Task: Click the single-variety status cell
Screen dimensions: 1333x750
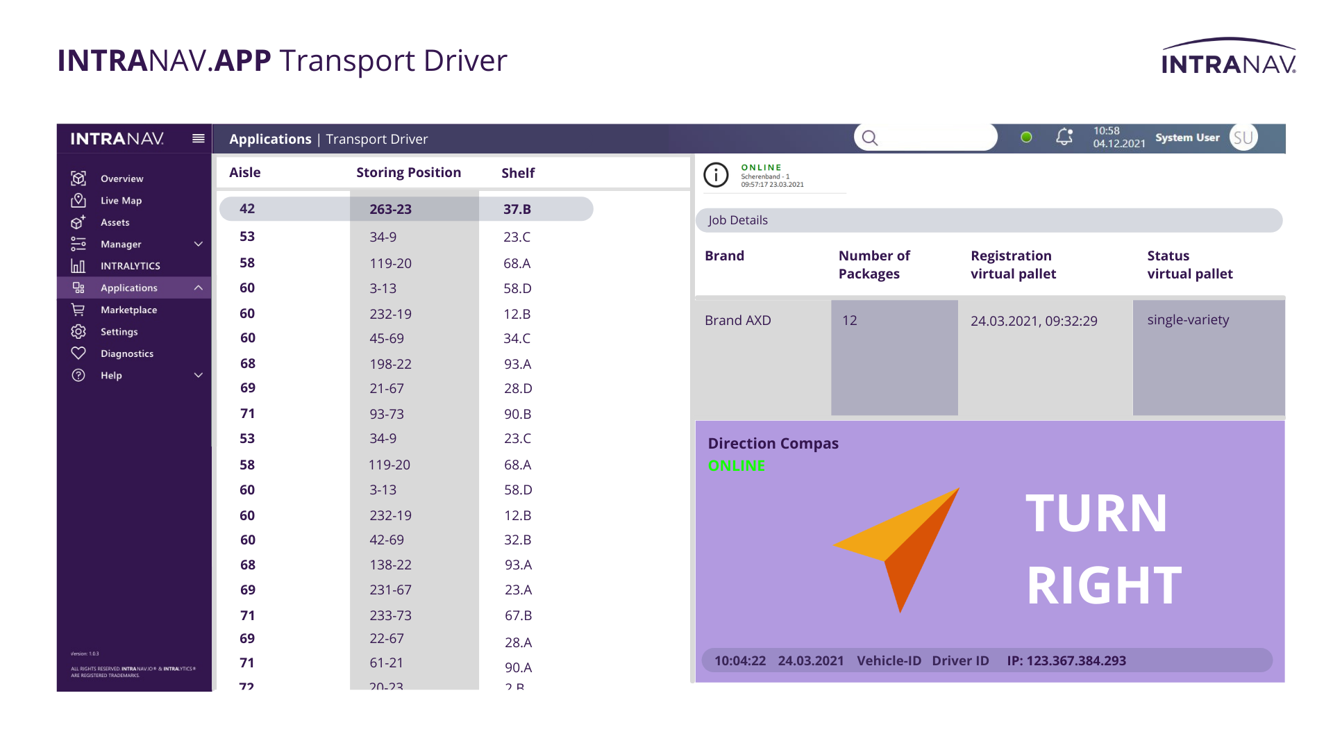Action: pos(1209,358)
